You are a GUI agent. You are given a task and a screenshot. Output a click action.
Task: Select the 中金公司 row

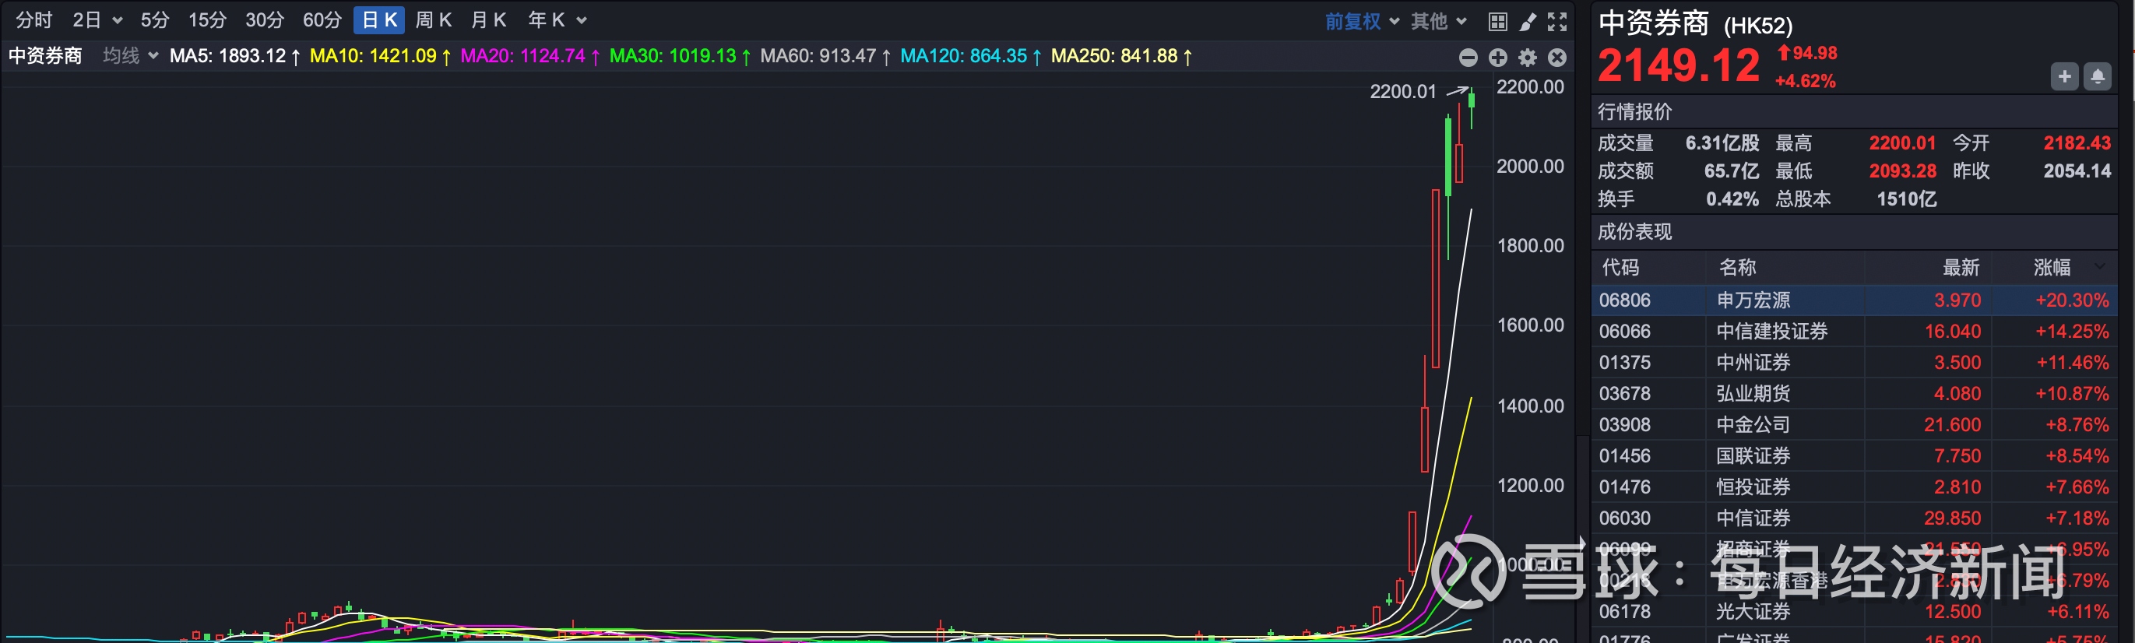[x=1854, y=425]
